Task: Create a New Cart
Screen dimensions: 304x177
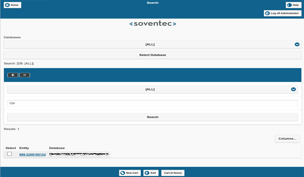Action: pyautogui.click(x=130, y=173)
